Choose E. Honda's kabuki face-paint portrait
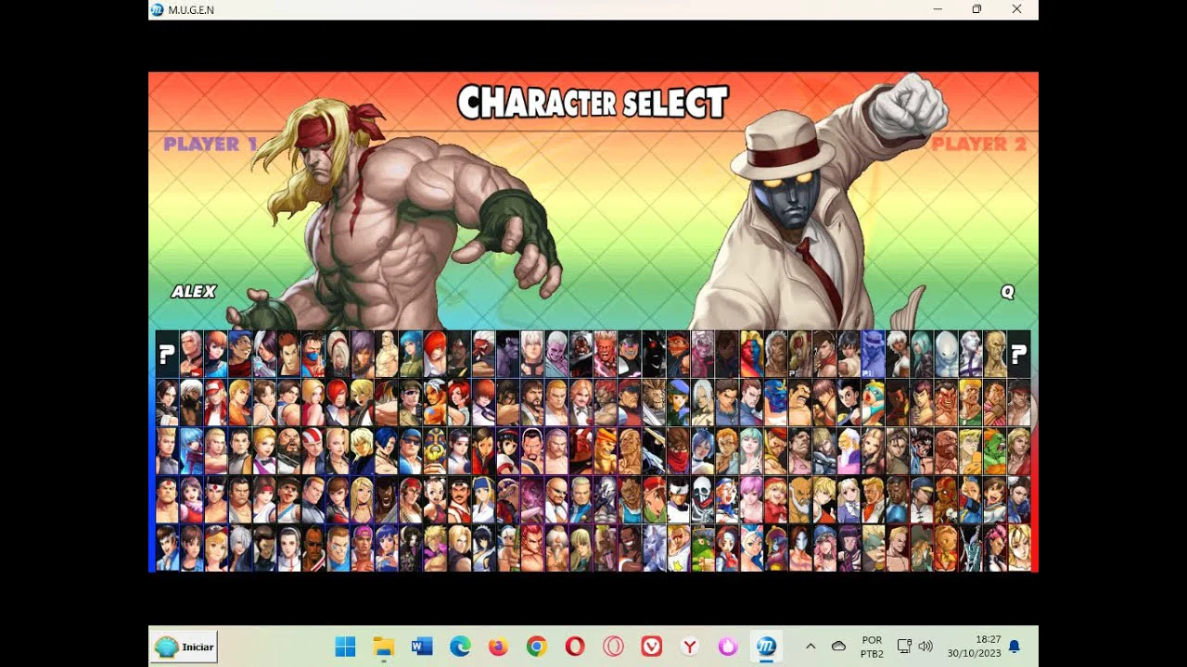The width and height of the screenshot is (1187, 667). pyautogui.click(x=946, y=403)
